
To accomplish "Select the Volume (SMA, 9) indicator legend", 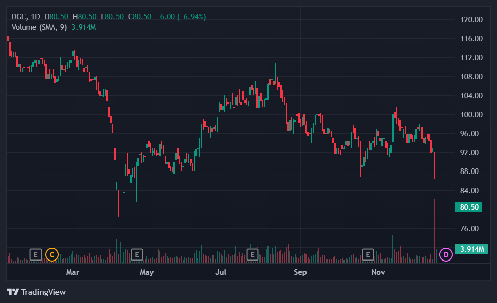I will tap(39, 27).
